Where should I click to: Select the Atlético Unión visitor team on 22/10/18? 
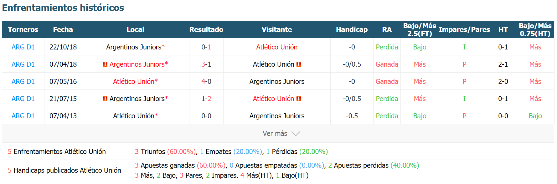277,47
